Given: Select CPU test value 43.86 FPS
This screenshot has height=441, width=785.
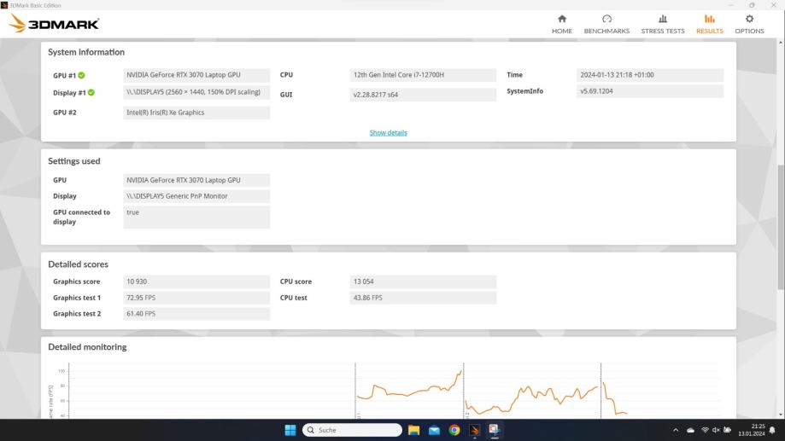Looking at the screenshot, I should point(423,298).
